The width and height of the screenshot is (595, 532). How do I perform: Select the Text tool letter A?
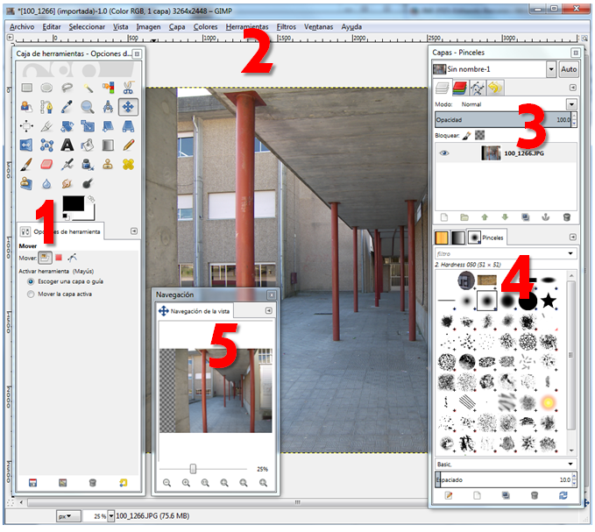(x=67, y=145)
